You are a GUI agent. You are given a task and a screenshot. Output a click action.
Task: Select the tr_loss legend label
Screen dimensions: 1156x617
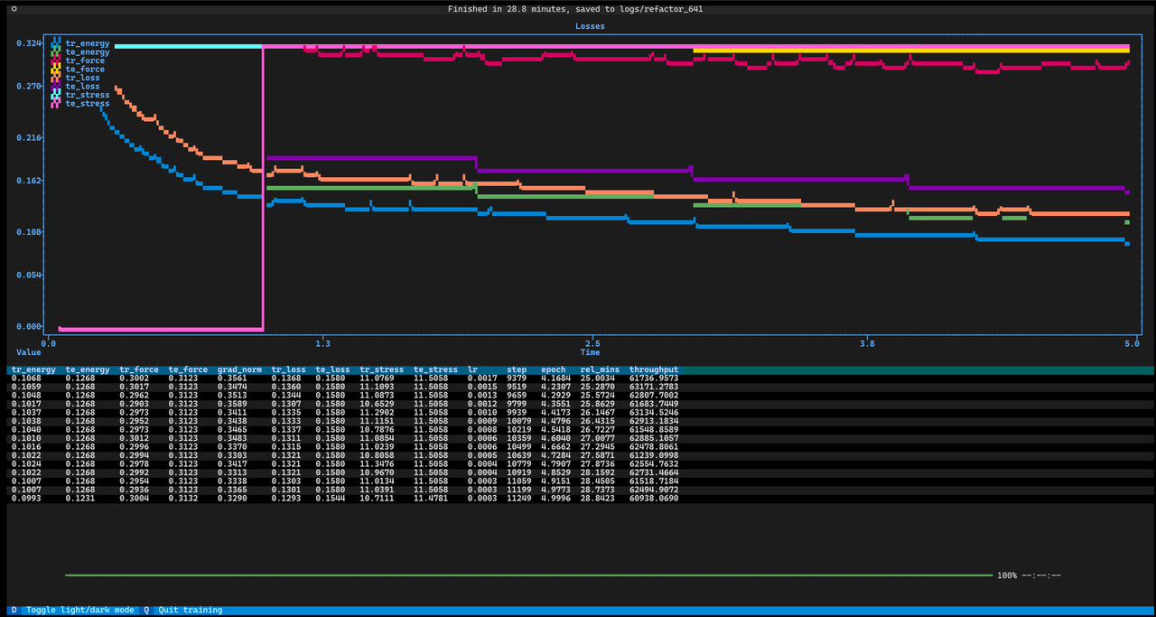[x=83, y=78]
